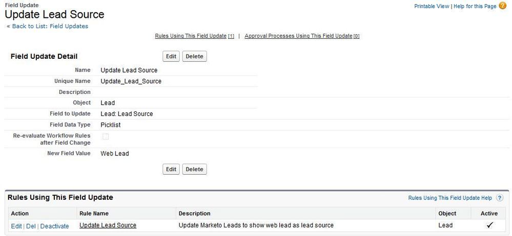
Task: Click the Description column header
Action: [x=194, y=213]
